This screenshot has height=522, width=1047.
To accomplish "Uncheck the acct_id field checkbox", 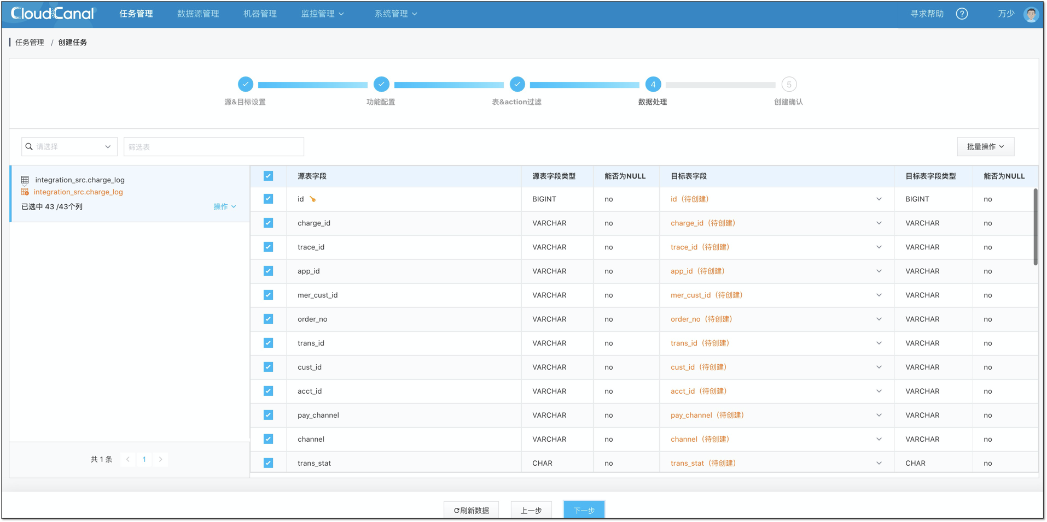I will point(268,391).
